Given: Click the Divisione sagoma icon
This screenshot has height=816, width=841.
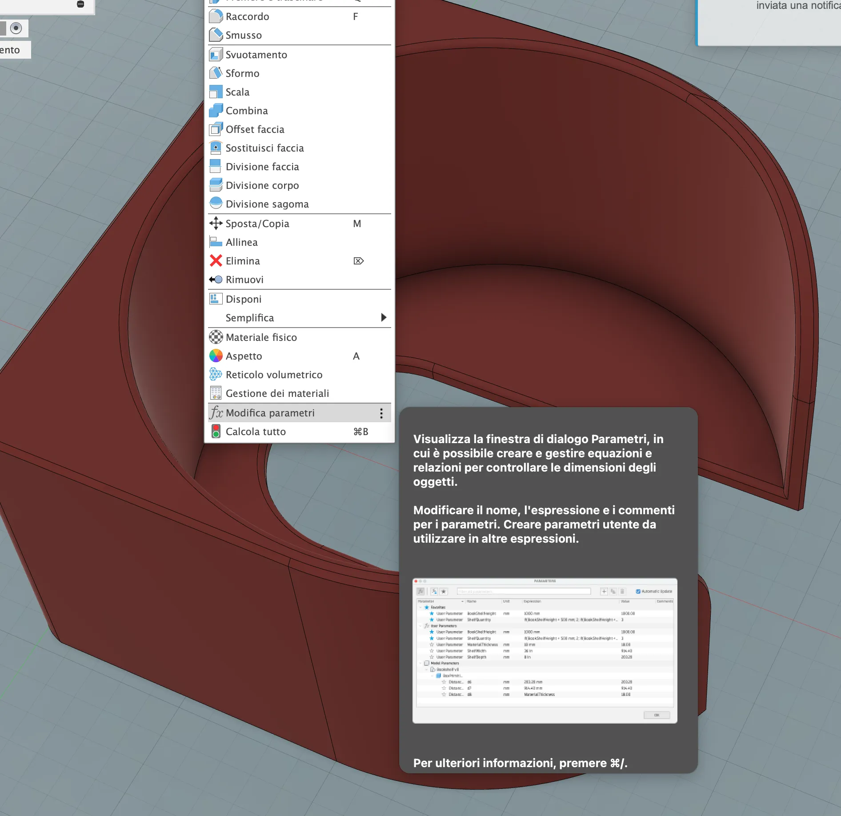Looking at the screenshot, I should [x=216, y=204].
